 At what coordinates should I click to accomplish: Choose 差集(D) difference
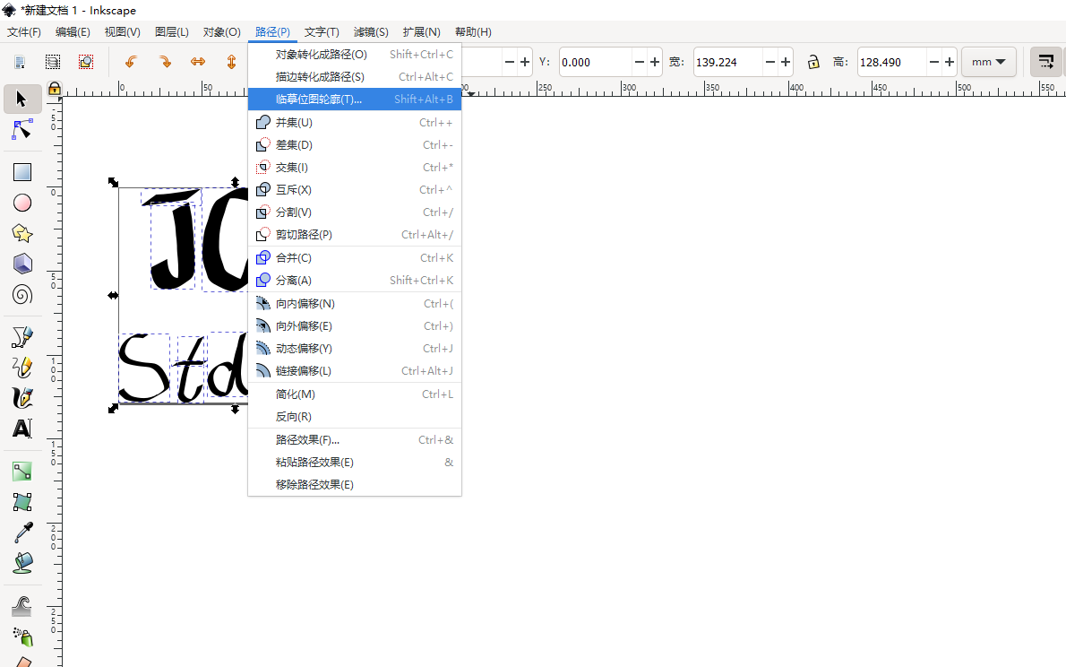pyautogui.click(x=355, y=145)
